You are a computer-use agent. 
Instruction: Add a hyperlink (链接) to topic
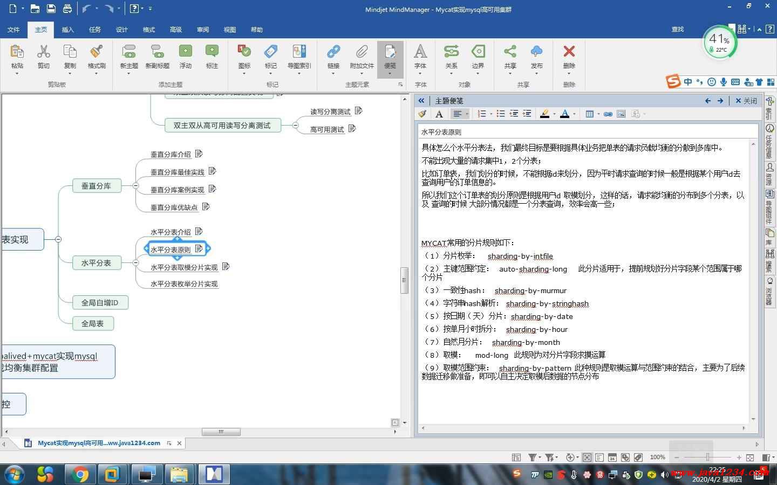(333, 52)
